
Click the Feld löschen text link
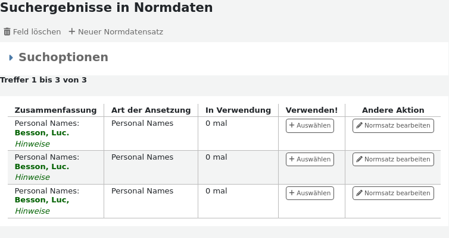tap(37, 32)
